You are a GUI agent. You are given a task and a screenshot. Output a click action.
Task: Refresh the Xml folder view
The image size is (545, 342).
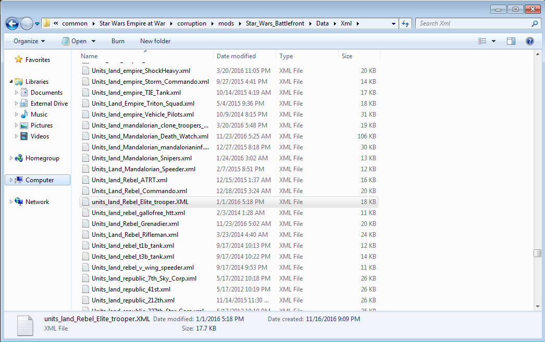(x=405, y=23)
